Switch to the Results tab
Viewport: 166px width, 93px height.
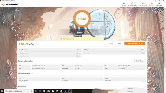[151, 4]
